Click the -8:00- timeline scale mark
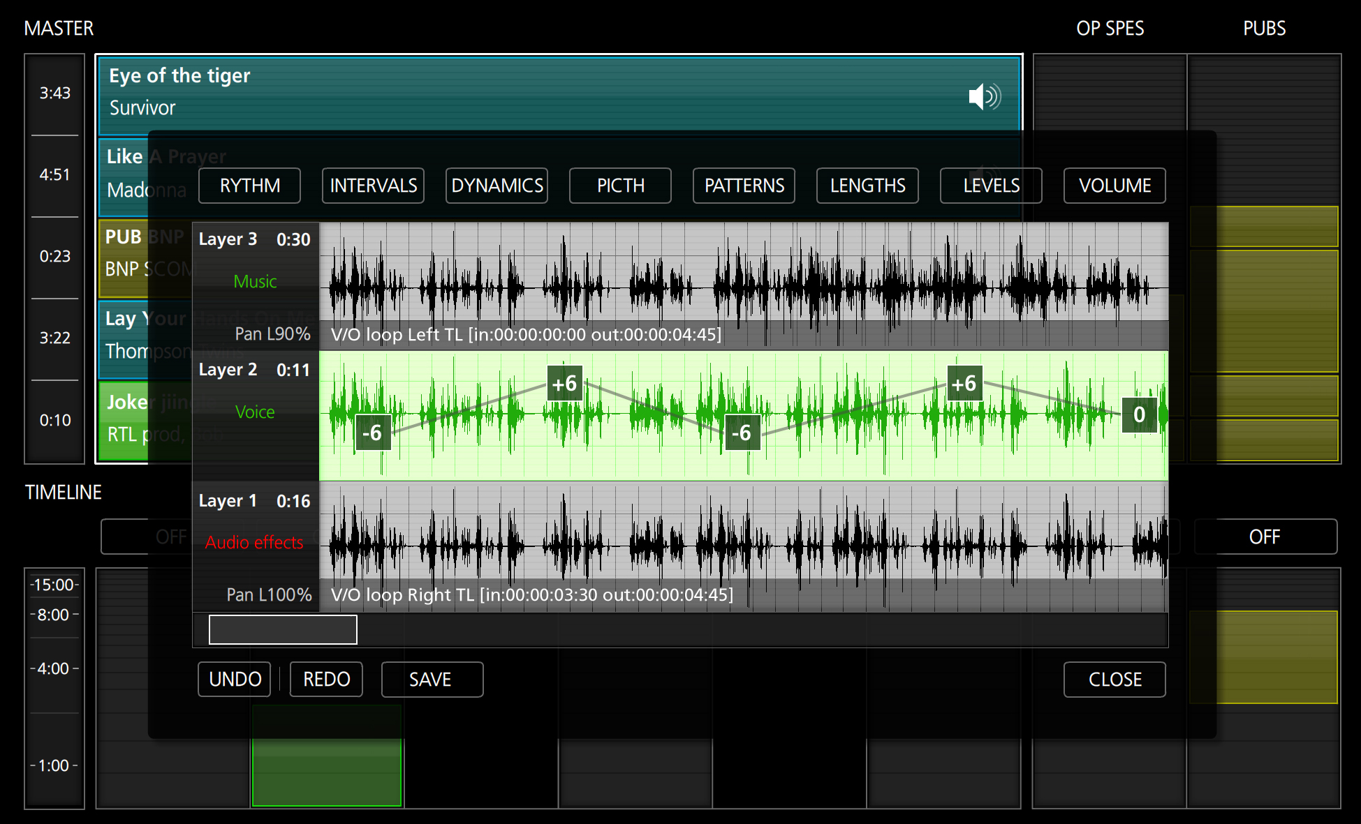The width and height of the screenshot is (1361, 824). pos(54,615)
